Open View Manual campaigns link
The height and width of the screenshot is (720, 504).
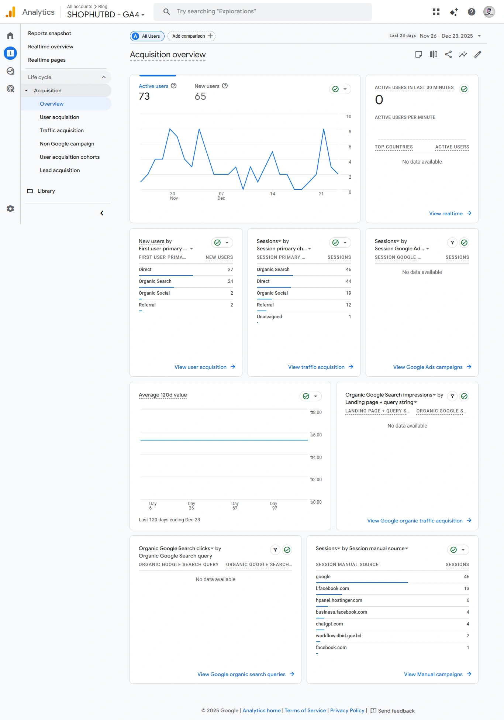438,674
